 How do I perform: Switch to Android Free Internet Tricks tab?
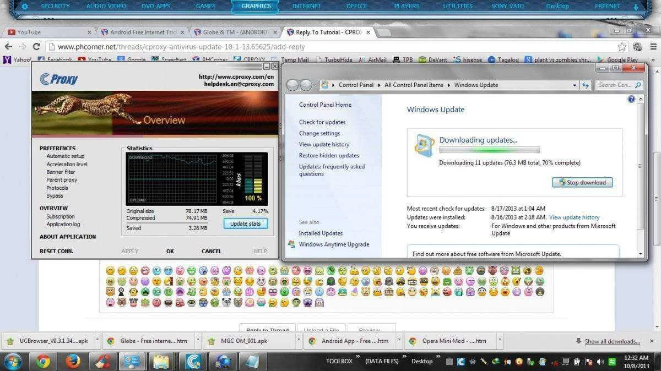point(143,32)
